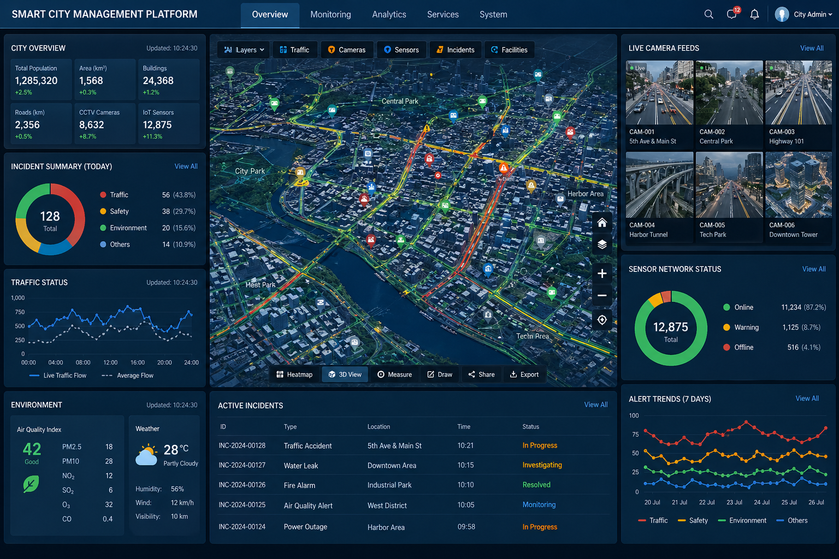839x559 pixels.
Task: Toggle the Traffic layer on the map
Action: coord(295,49)
